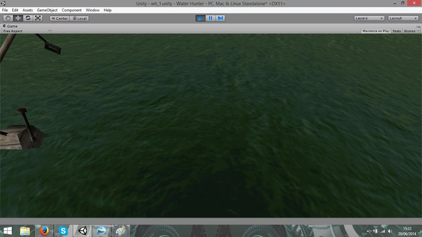Screen dimensions: 422x237
Task: Check the battery status icon
Action: click(x=375, y=231)
